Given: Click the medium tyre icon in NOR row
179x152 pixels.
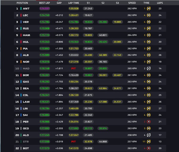Looking at the screenshot, I should pyautogui.click(x=149, y=62).
